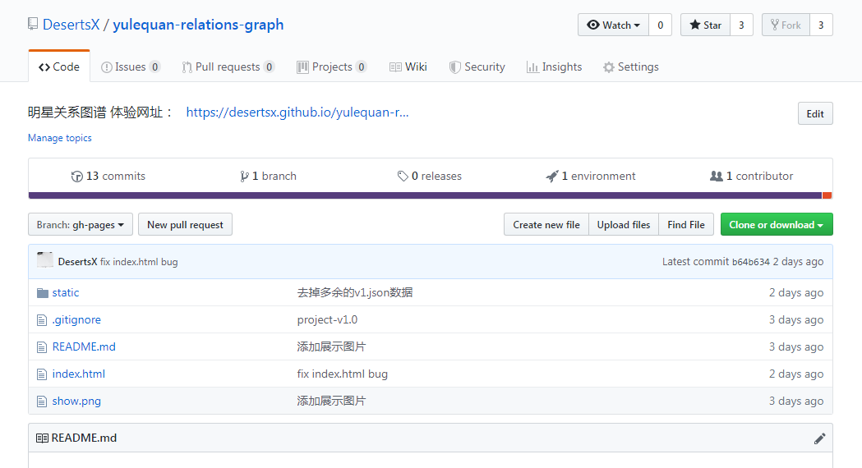Screen dimensions: 862x468
Task: Click the folder icon beside static
Action: tap(43, 293)
